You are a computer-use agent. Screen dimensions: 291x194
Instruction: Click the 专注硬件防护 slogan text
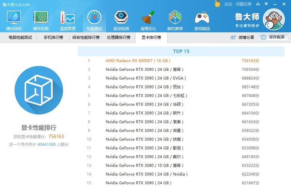pos(247,25)
